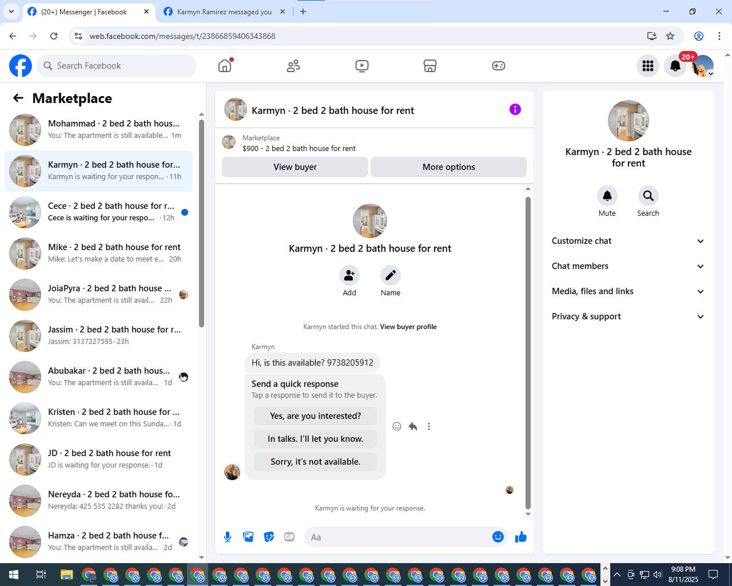Image resolution: width=732 pixels, height=586 pixels.
Task: Open the account profile picture menu
Action: 703,66
